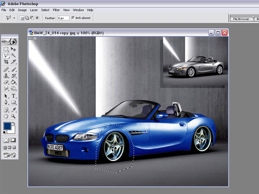Open the File menu
This screenshot has height=194, width=259.
coord(4,10)
